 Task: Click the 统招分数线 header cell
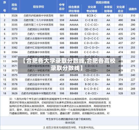coord(103,2)
